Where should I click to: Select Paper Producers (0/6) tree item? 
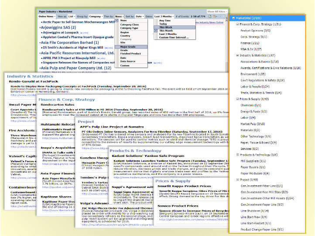[x=255, y=174]
